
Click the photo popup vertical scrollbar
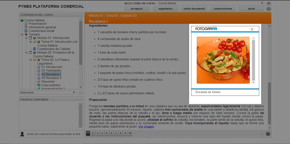253,60
